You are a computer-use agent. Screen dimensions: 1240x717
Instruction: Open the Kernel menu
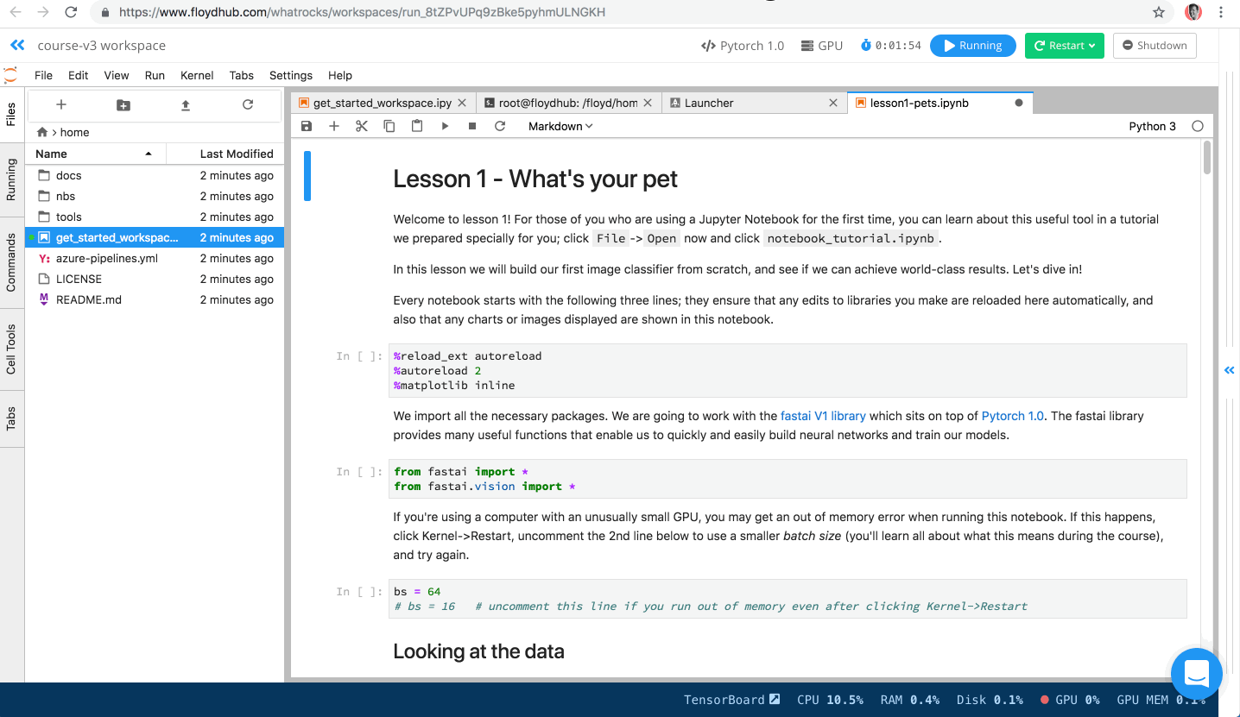pyautogui.click(x=197, y=75)
